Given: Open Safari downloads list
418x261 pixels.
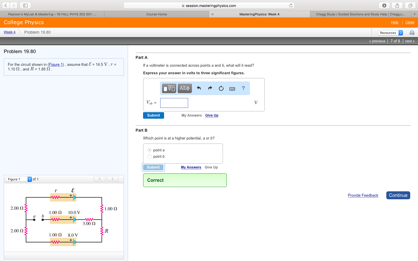Looking at the screenshot, I should click(384, 5).
